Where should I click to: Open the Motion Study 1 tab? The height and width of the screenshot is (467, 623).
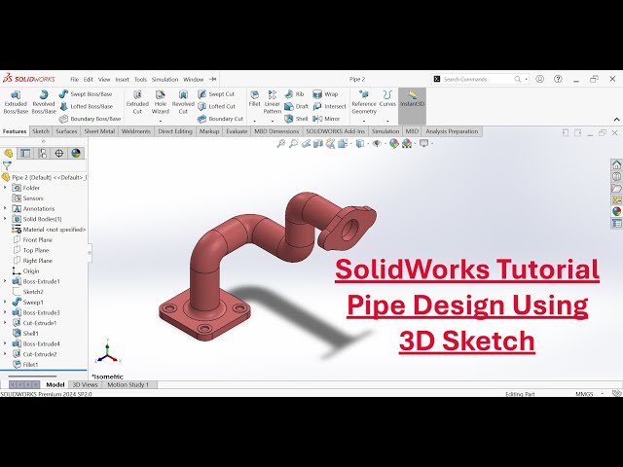(x=128, y=384)
